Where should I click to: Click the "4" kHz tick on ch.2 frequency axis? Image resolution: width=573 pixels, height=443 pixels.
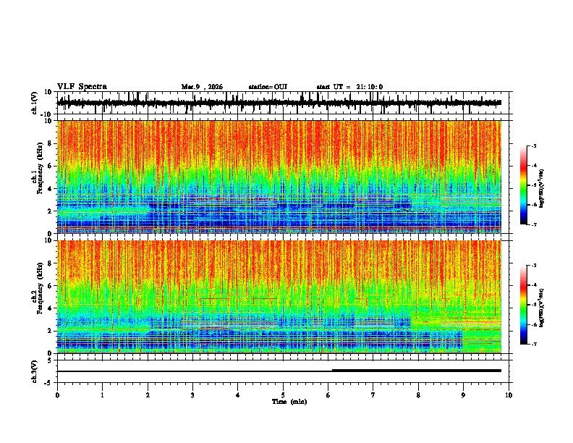50,308
